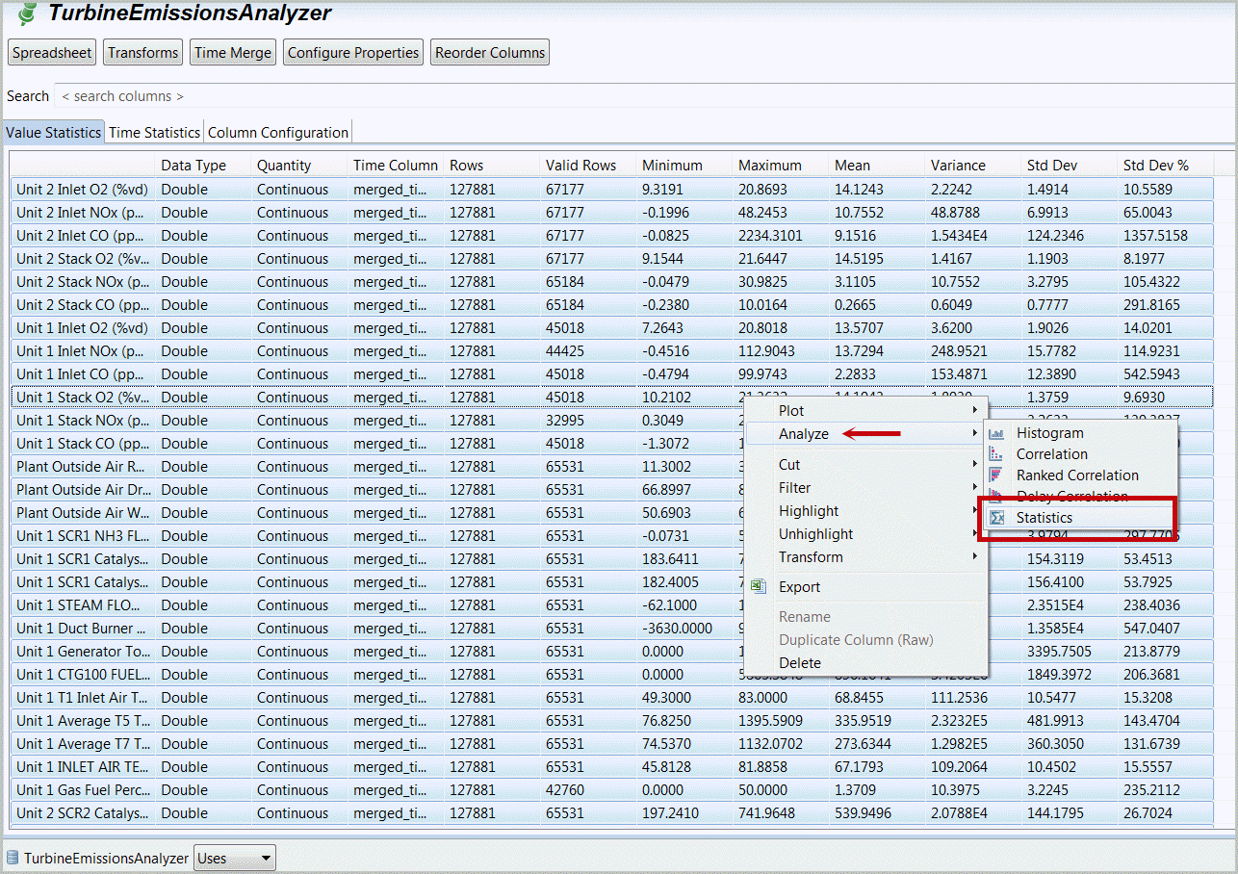
Task: Click the database icon in status bar
Action: 13,858
